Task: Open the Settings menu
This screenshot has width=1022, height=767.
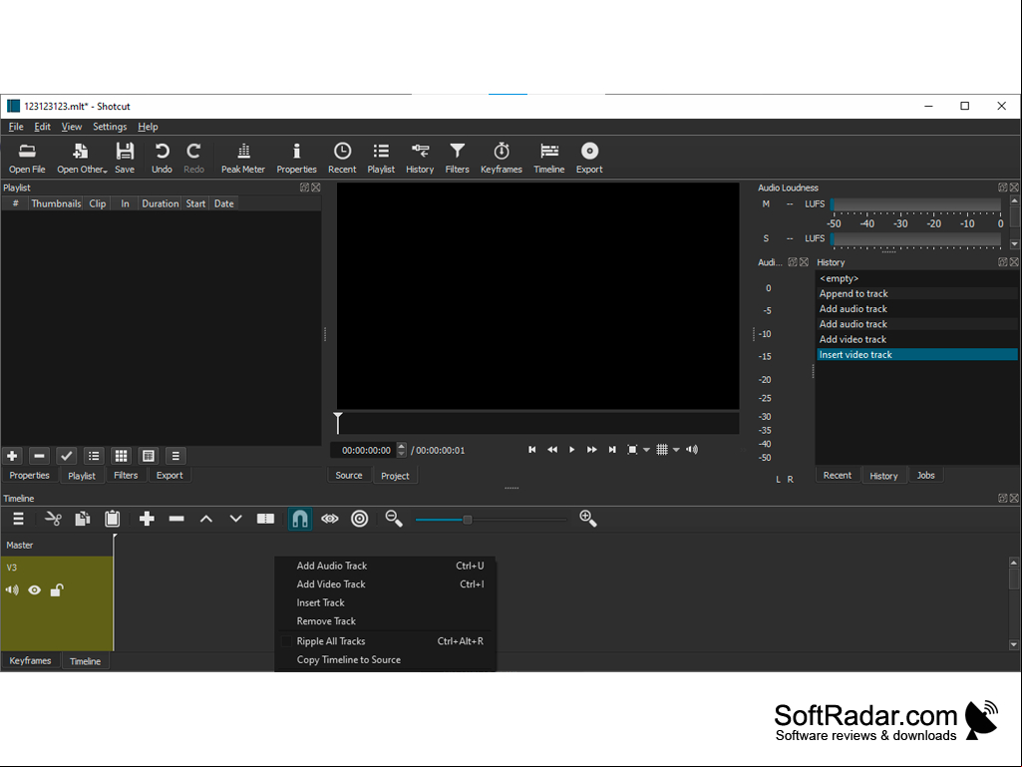Action: point(110,127)
